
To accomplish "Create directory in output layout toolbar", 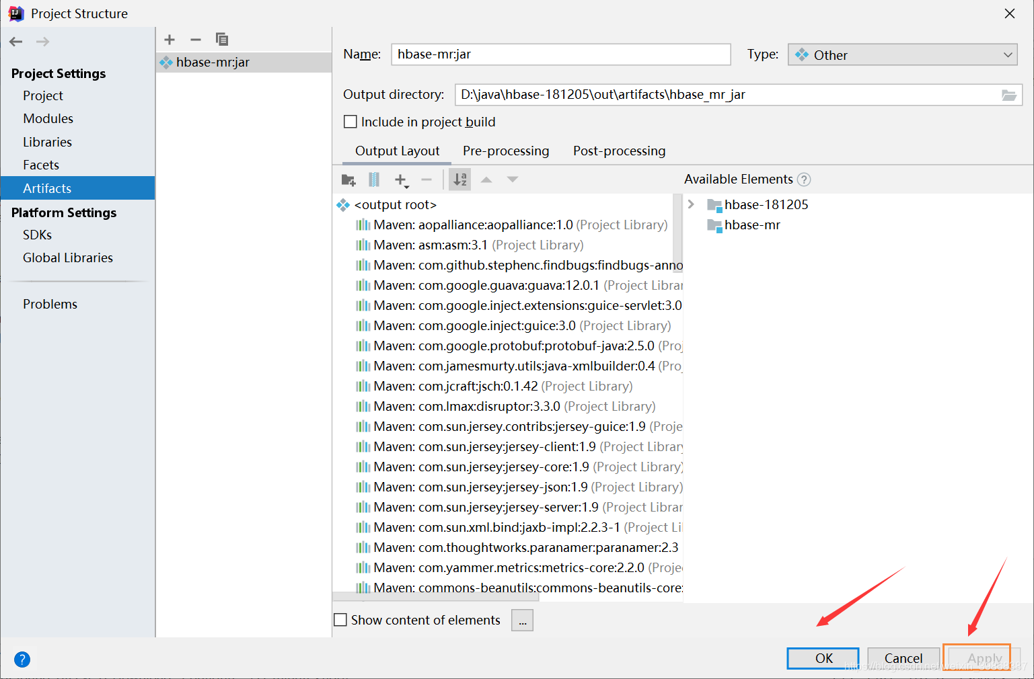I will click(x=348, y=179).
